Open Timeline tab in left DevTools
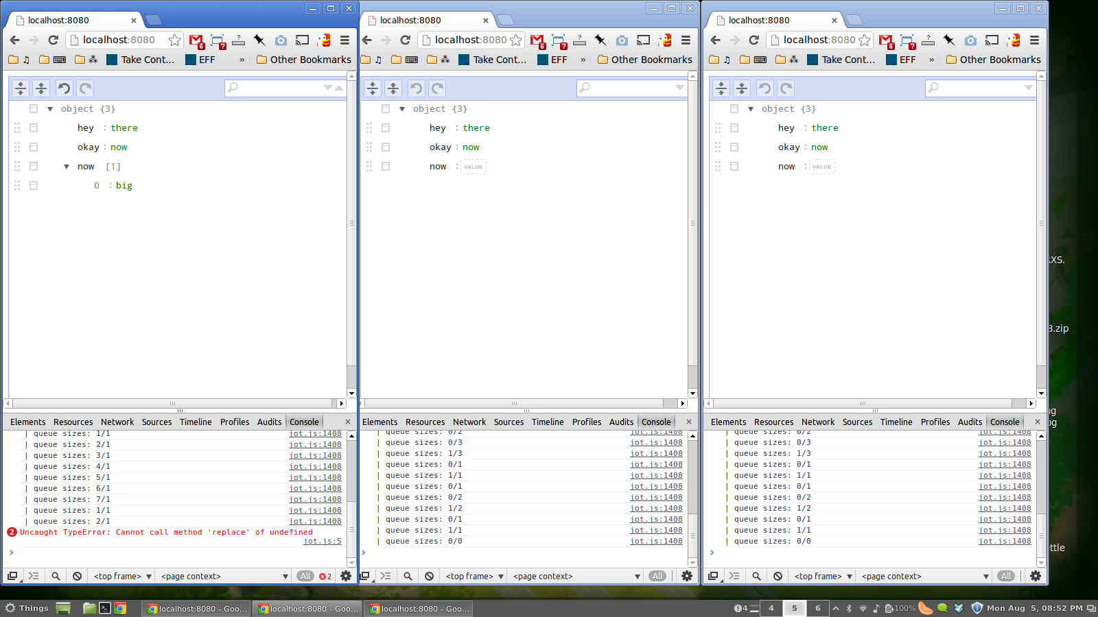This screenshot has height=617, width=1098. [x=196, y=422]
